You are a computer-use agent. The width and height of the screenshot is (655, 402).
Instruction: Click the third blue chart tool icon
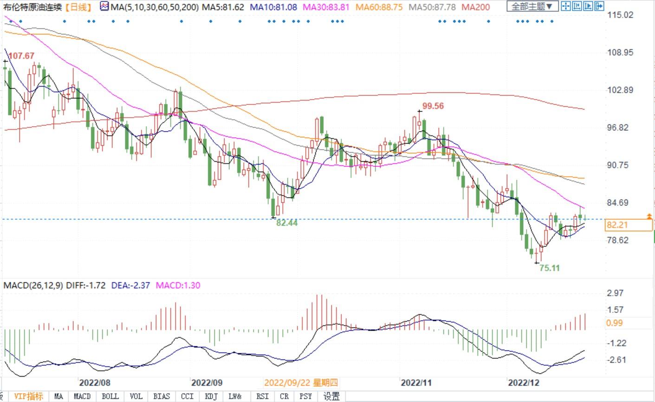click(588, 6)
